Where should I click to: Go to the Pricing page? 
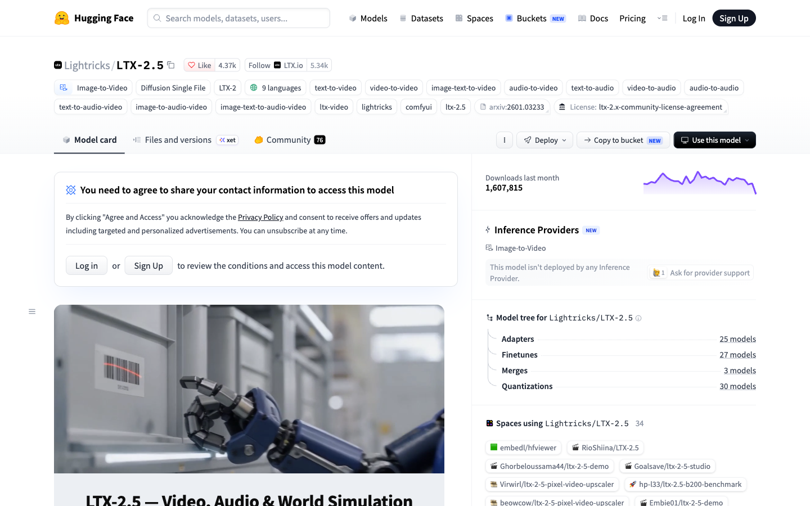tap(632, 18)
